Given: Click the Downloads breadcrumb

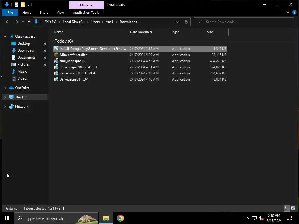Looking at the screenshot, I should click(x=128, y=22).
